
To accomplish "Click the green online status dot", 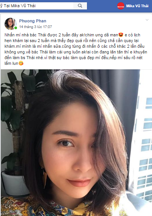I will (16, 28).
